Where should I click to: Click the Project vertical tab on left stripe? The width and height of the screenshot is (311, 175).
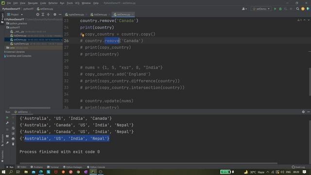point(2,18)
